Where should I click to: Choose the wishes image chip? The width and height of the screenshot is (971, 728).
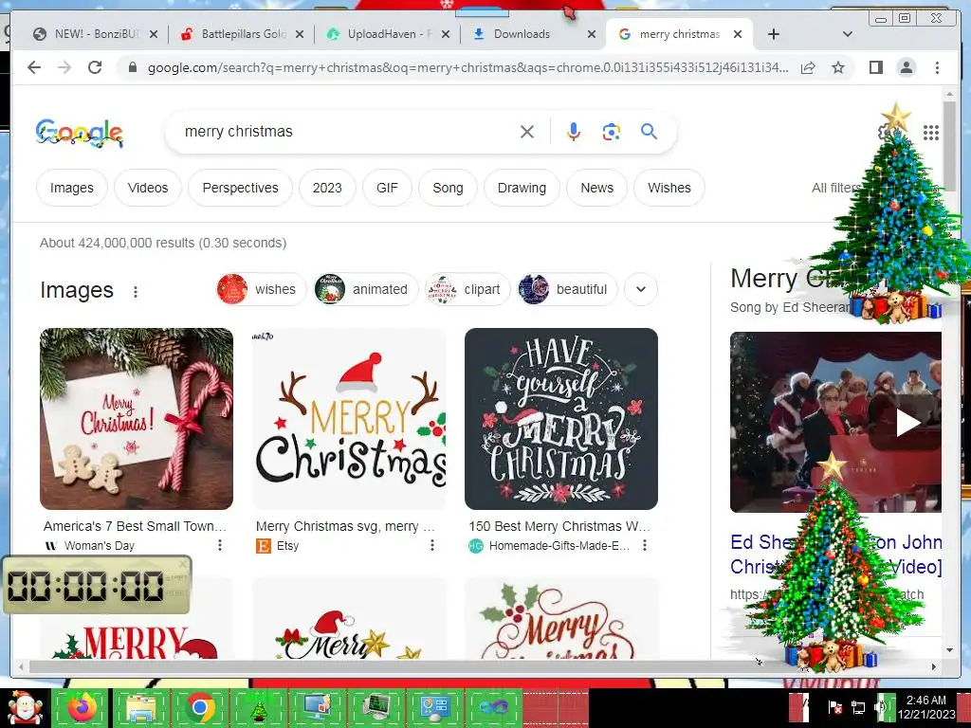(261, 289)
